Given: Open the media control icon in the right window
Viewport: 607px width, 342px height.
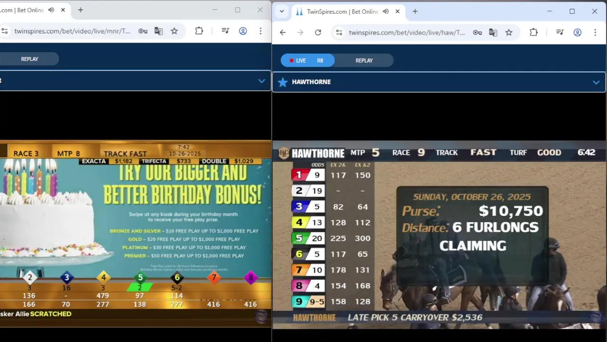Looking at the screenshot, I should 560,32.
